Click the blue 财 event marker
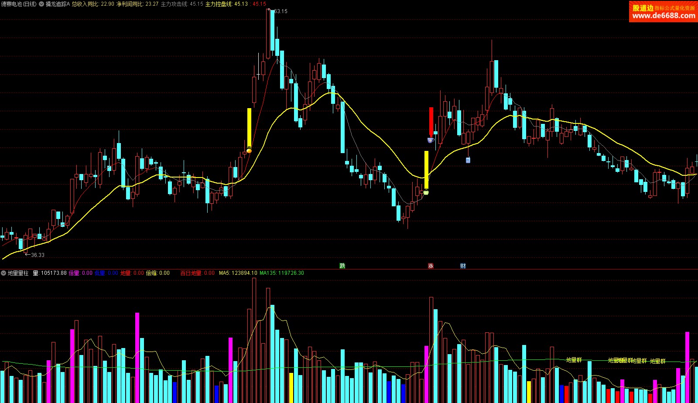Image resolution: width=698 pixels, height=403 pixels. 463,266
